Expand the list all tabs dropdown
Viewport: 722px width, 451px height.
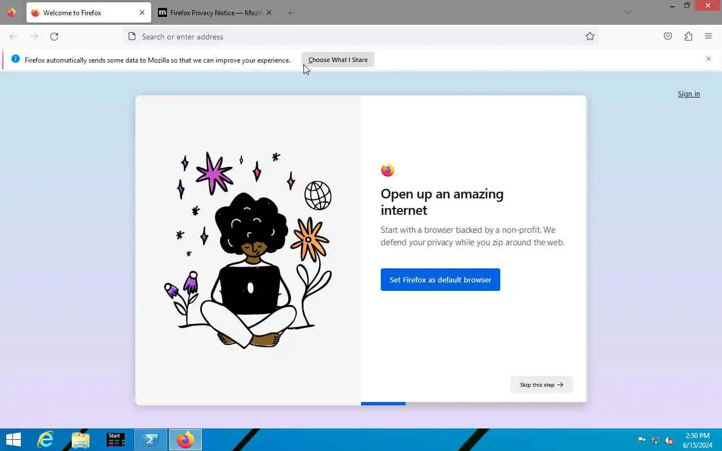coord(628,12)
